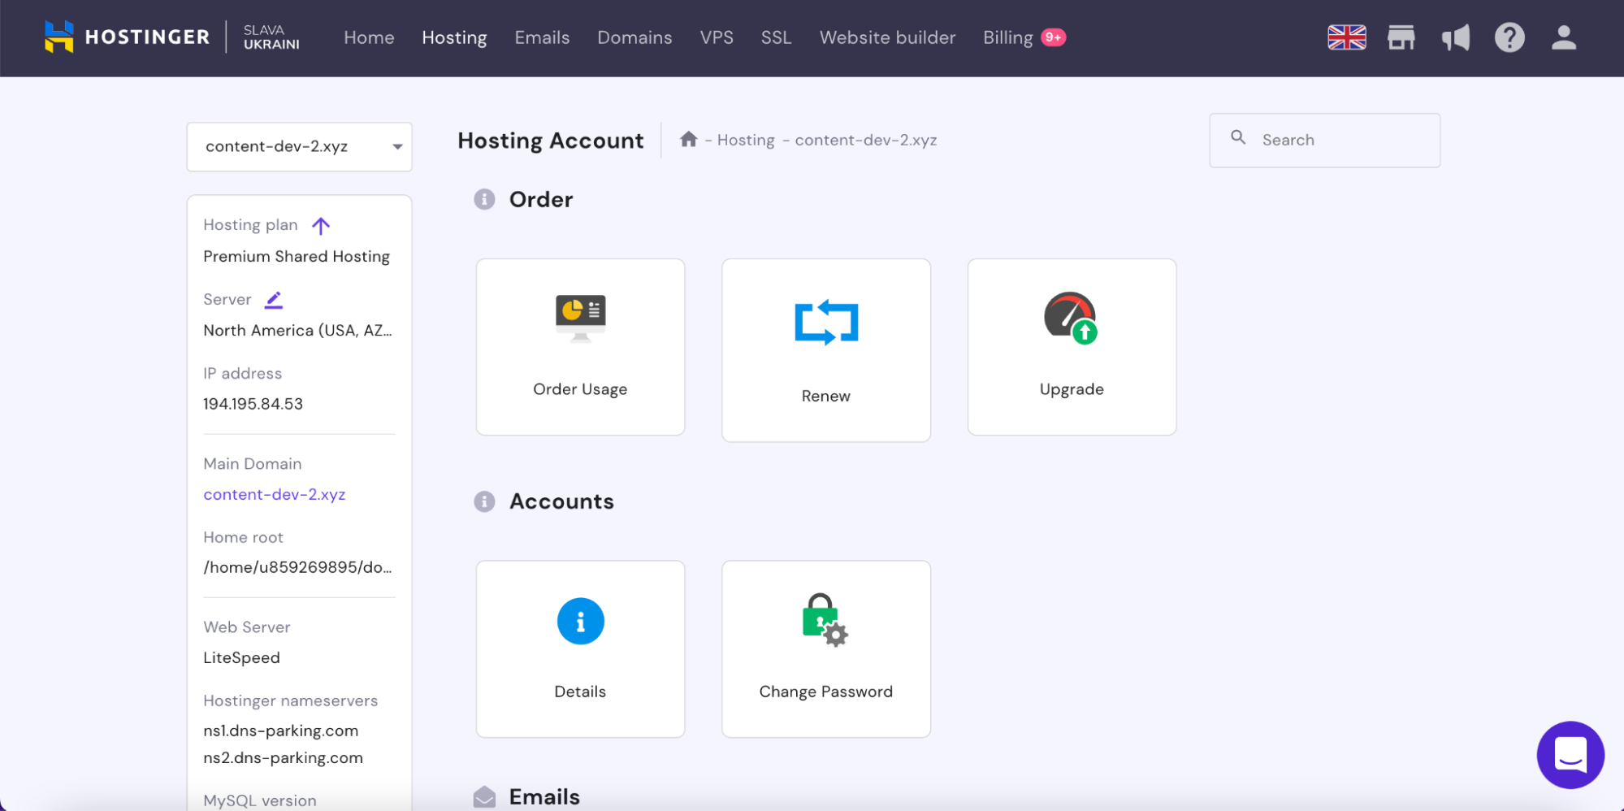Click the Order section info tooltip
This screenshot has width=1624, height=811.
coord(484,199)
